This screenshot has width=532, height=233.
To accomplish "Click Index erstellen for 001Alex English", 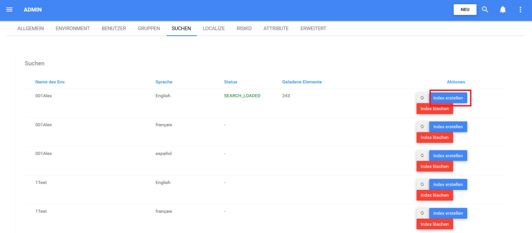I will point(448,98).
